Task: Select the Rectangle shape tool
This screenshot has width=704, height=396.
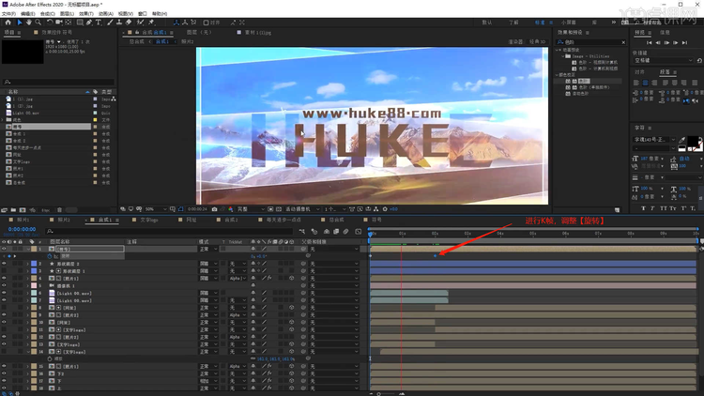Action: (80, 22)
